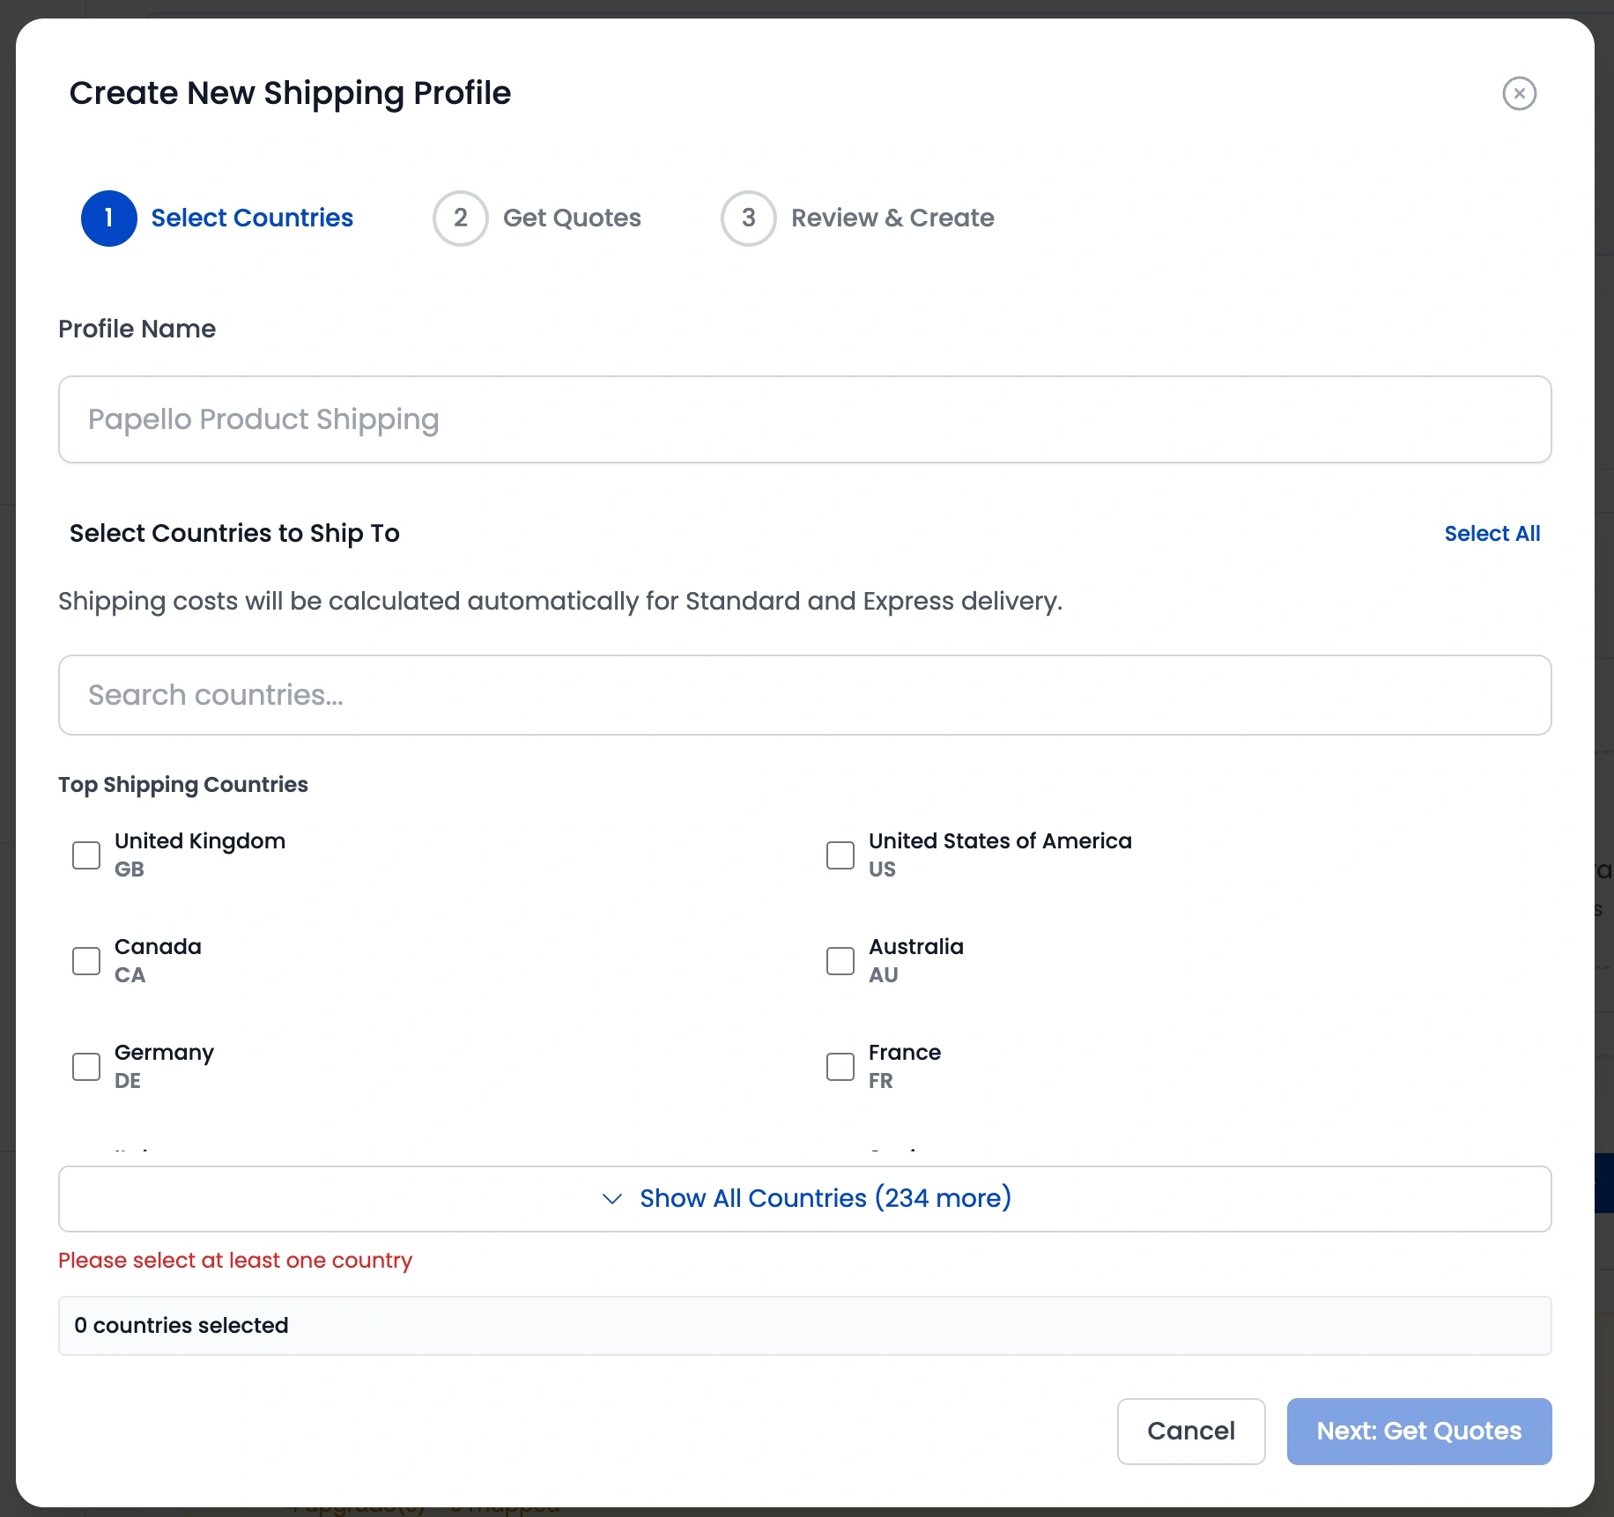Viewport: 1614px width, 1517px height.
Task: Check the United States of America checkbox
Action: [x=840, y=855]
